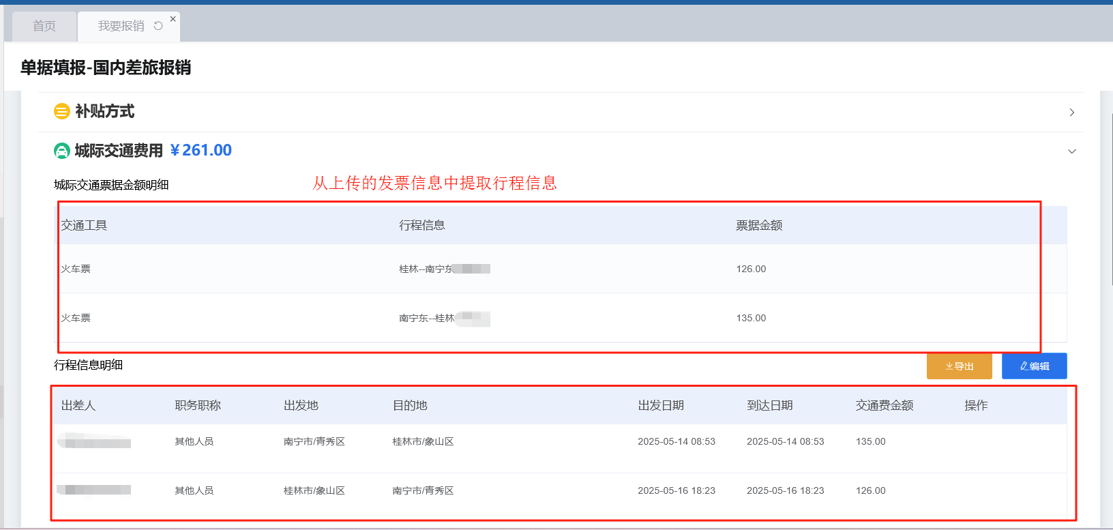Click 其他人员 in the 南宁市/青秀区 departure row

click(194, 441)
